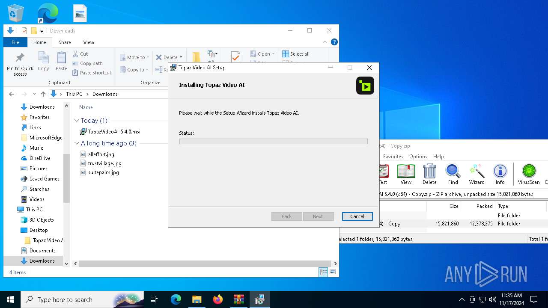Click the VirusScan icon in WinRAR
The image size is (548, 308).
(x=529, y=175)
